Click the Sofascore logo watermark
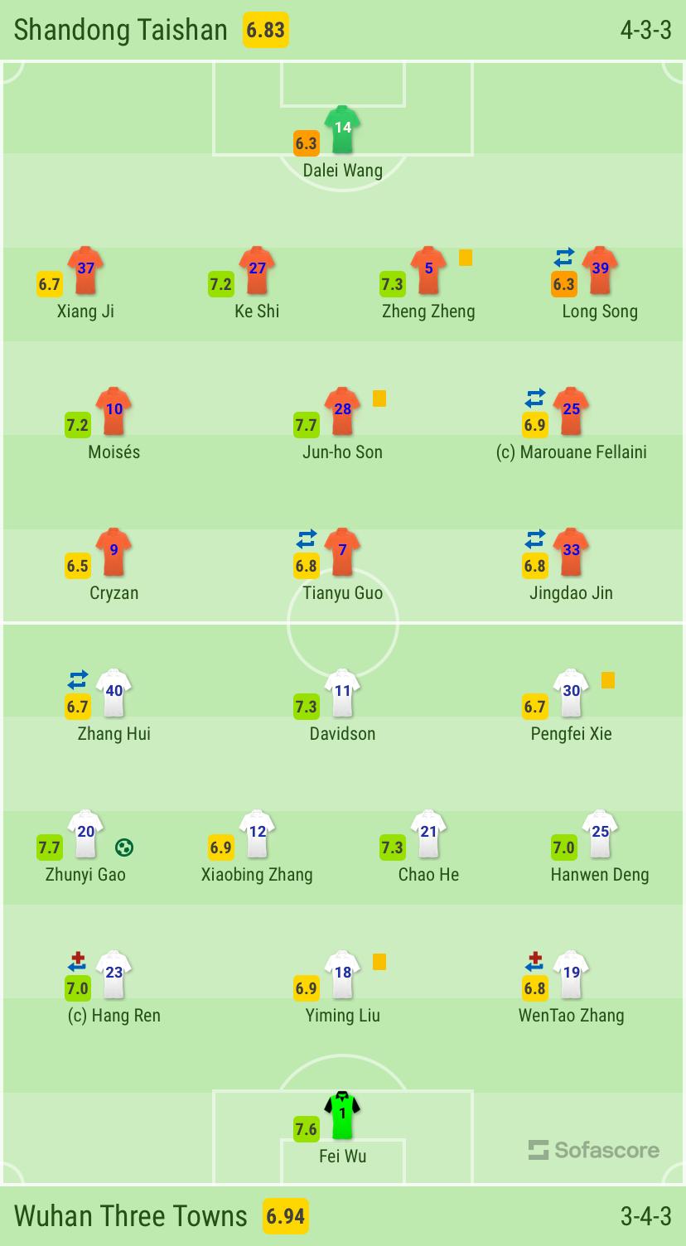686x1246 pixels. click(594, 1150)
